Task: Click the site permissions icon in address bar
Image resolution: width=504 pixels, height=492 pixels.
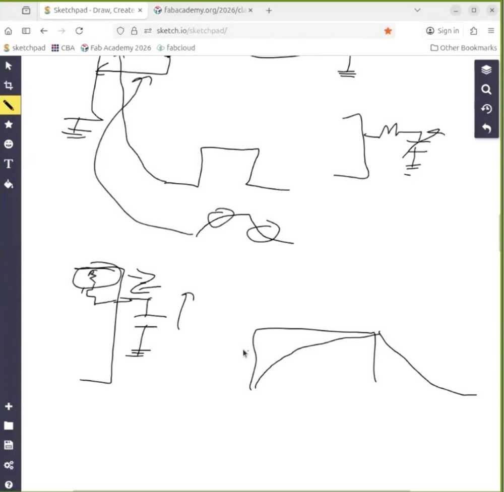Action: click(x=148, y=31)
